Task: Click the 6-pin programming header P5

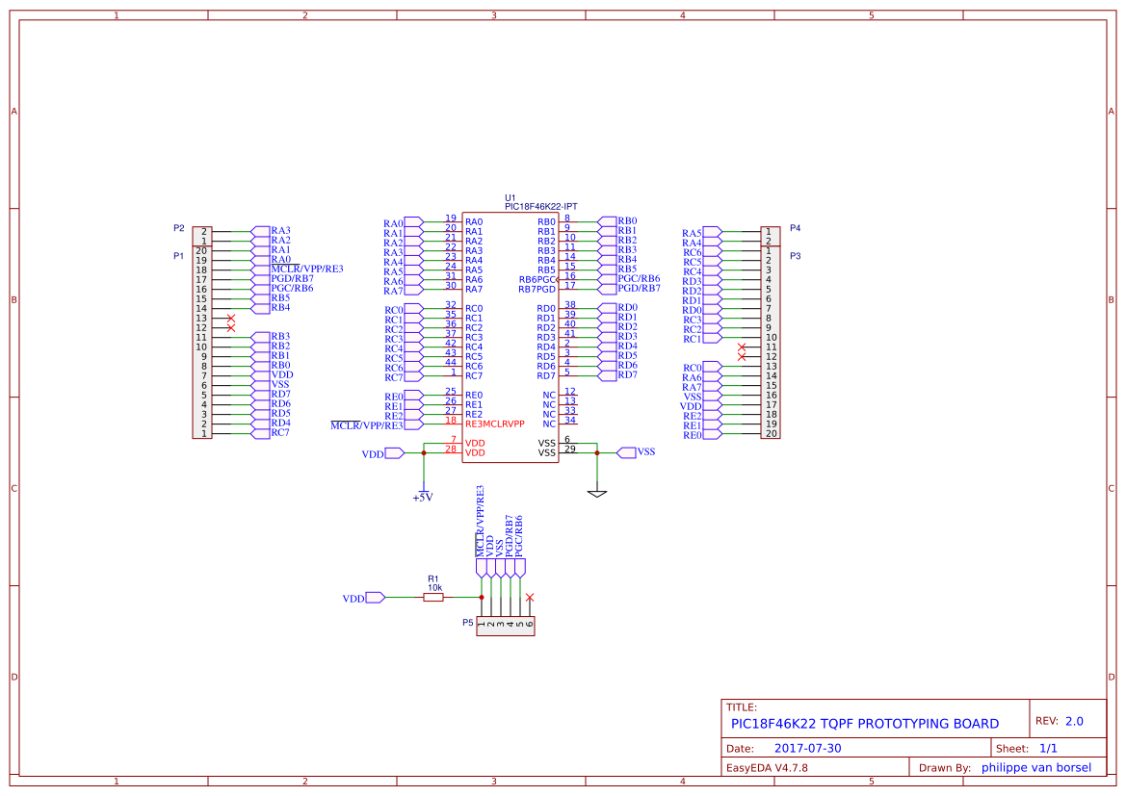Action: click(505, 624)
